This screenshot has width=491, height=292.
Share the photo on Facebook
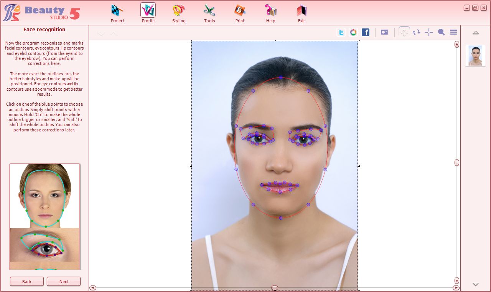click(x=366, y=32)
